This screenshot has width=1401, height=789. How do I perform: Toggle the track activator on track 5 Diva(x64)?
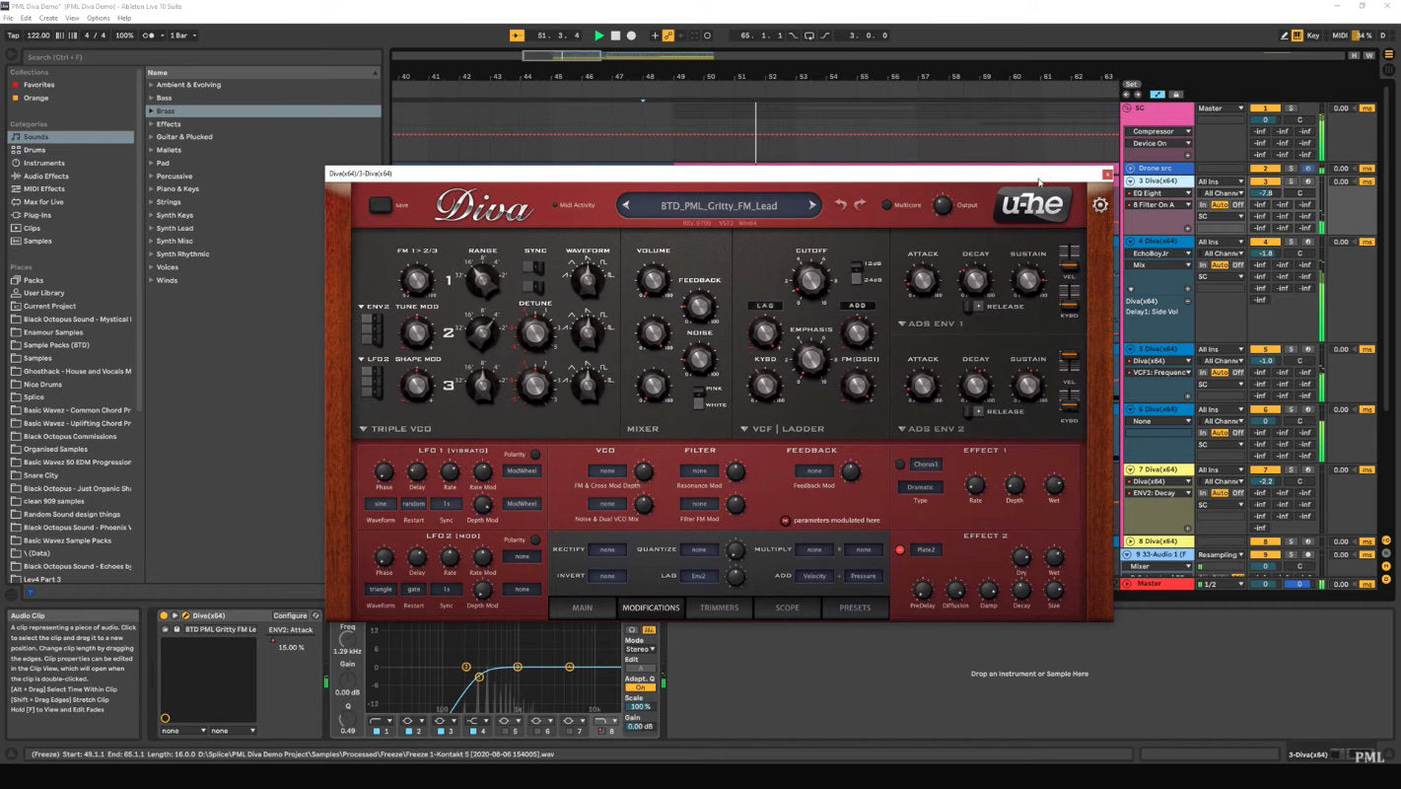pos(1265,349)
